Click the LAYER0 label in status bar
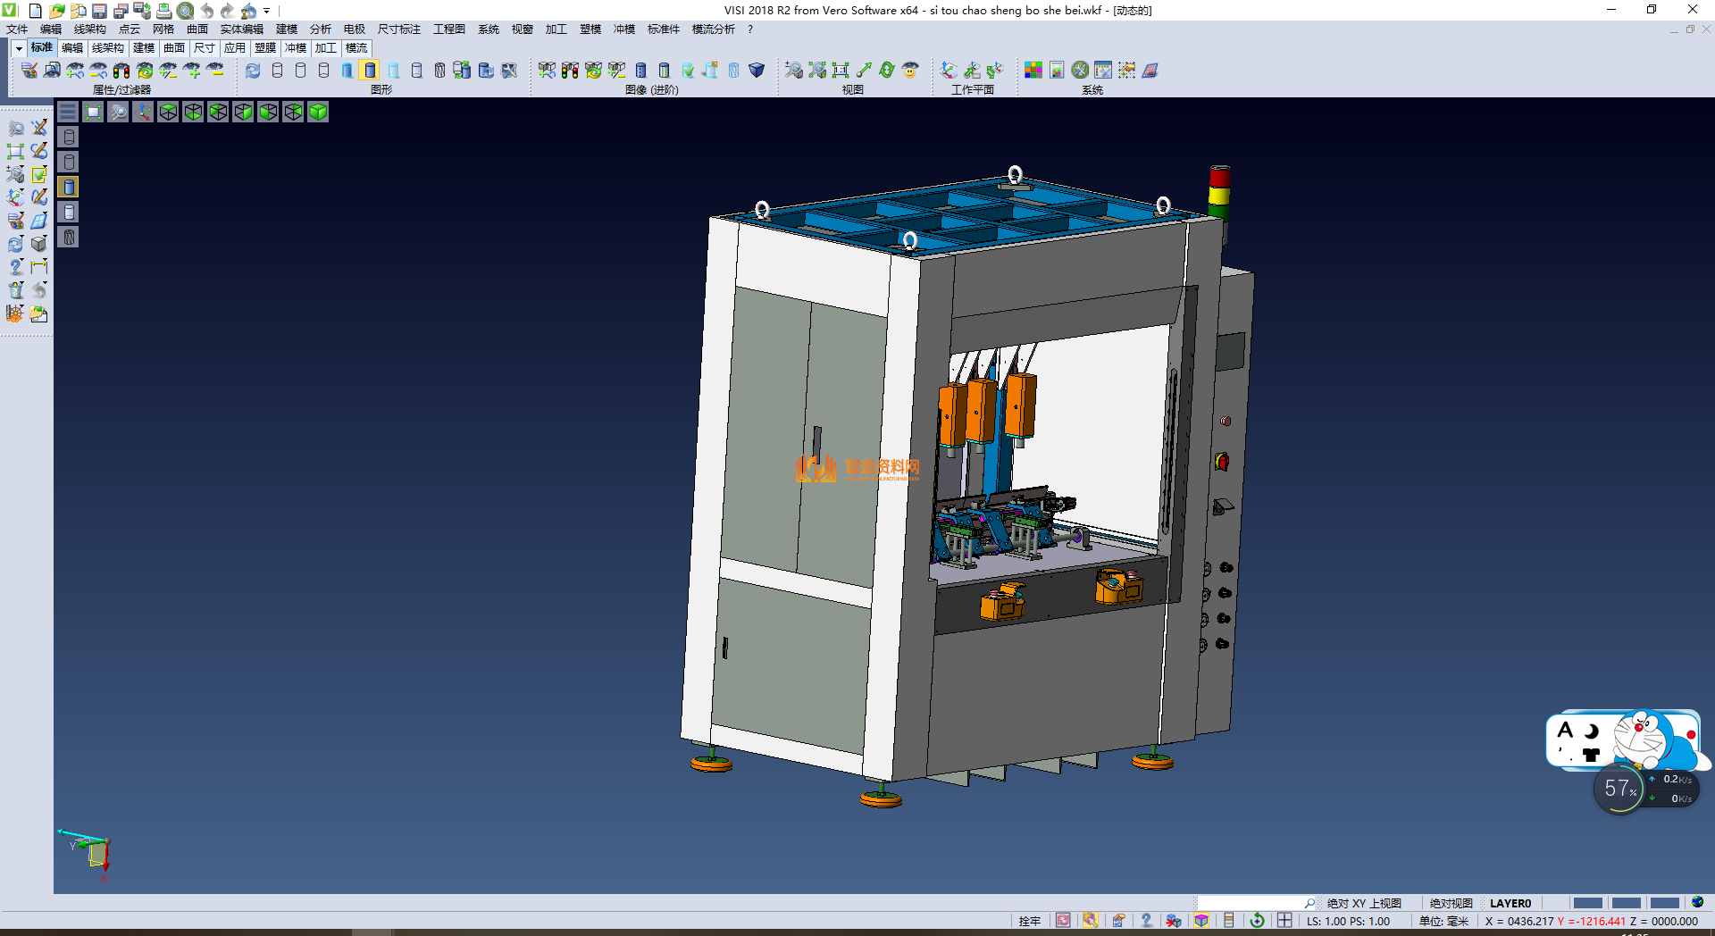The image size is (1715, 936). 1510,903
